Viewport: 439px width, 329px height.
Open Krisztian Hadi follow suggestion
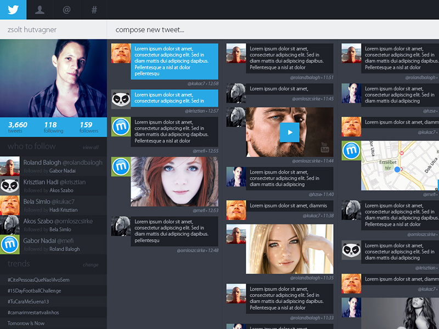point(53,186)
